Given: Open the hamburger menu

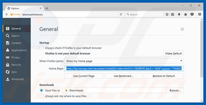Looking at the screenshot, I should click(200, 14).
